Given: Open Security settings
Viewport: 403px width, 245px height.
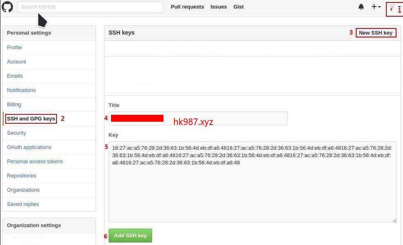Looking at the screenshot, I should click(16, 133).
